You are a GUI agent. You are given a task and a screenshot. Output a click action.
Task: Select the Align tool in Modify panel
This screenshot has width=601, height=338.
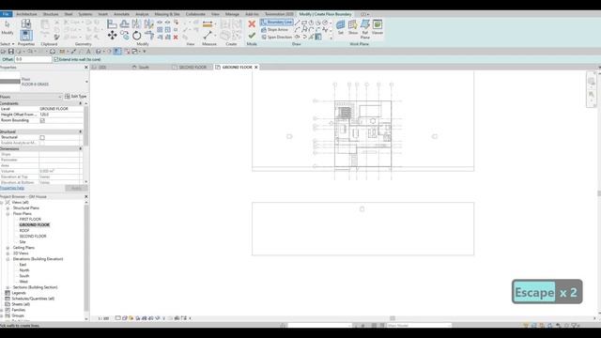pyautogui.click(x=112, y=23)
